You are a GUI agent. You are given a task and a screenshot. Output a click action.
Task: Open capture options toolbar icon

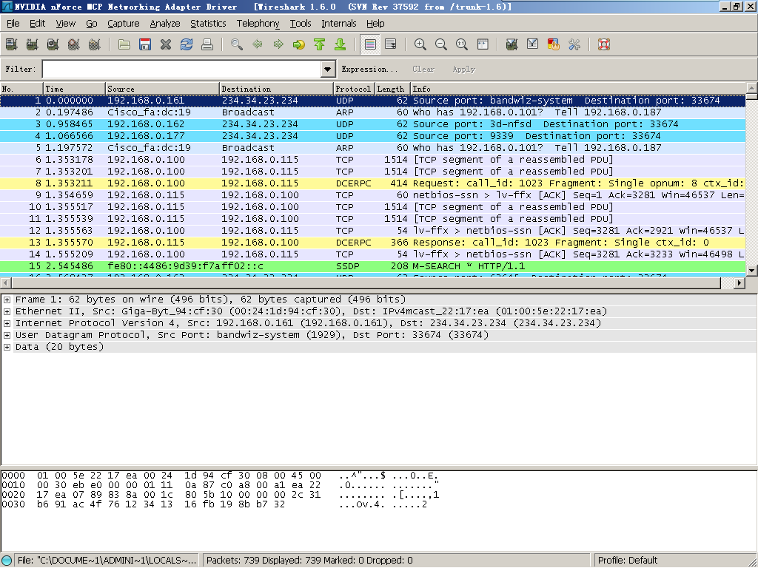click(x=33, y=45)
